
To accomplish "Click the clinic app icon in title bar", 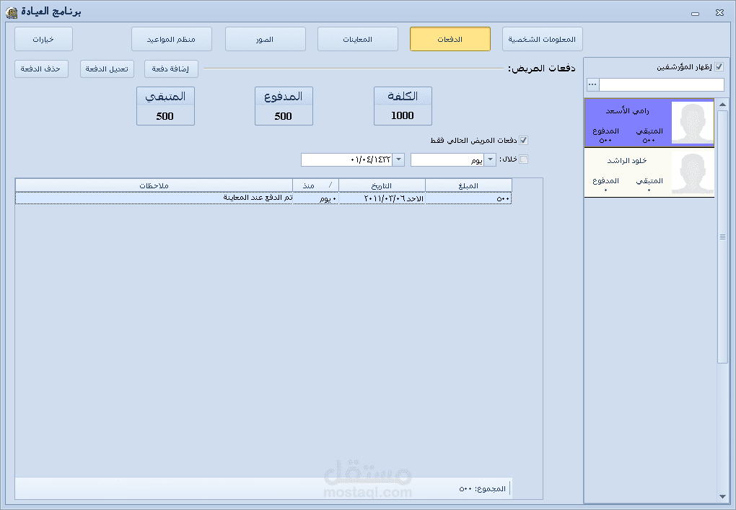I will (12, 12).
